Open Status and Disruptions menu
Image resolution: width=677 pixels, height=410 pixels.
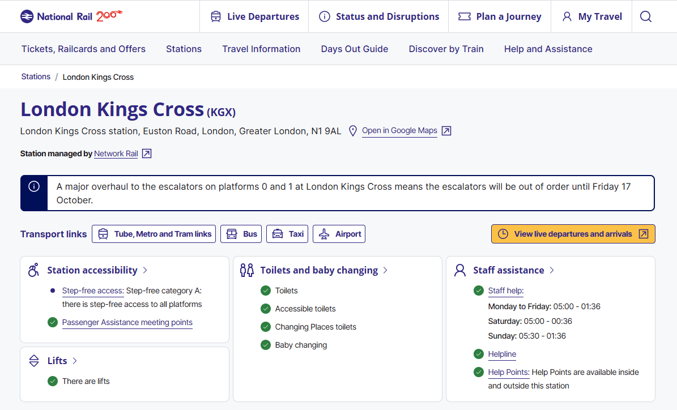(378, 16)
